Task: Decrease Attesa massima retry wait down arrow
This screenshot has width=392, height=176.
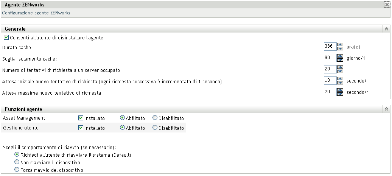Action: click(340, 94)
